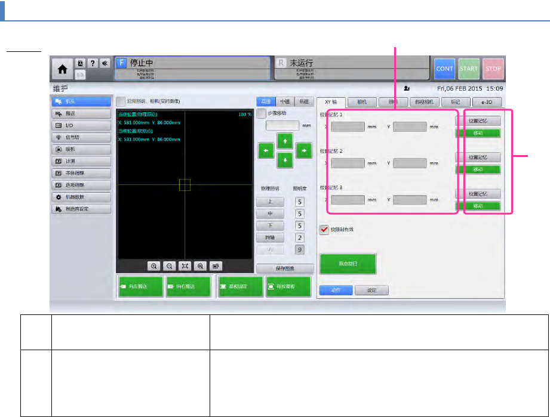This screenshot has width=550, height=417.
Task: Click the step distance mm input field
Action: pos(282,125)
